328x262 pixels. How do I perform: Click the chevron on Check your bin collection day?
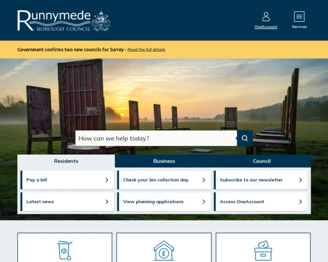click(204, 180)
